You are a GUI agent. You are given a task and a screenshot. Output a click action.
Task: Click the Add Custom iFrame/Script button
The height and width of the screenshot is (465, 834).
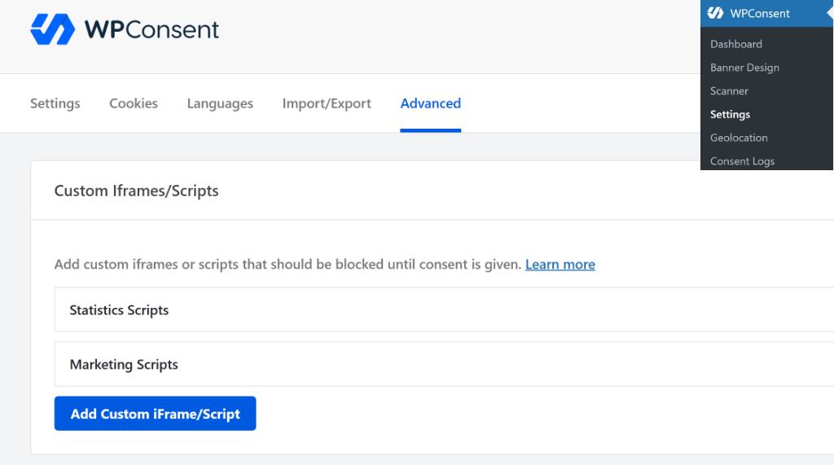155,414
